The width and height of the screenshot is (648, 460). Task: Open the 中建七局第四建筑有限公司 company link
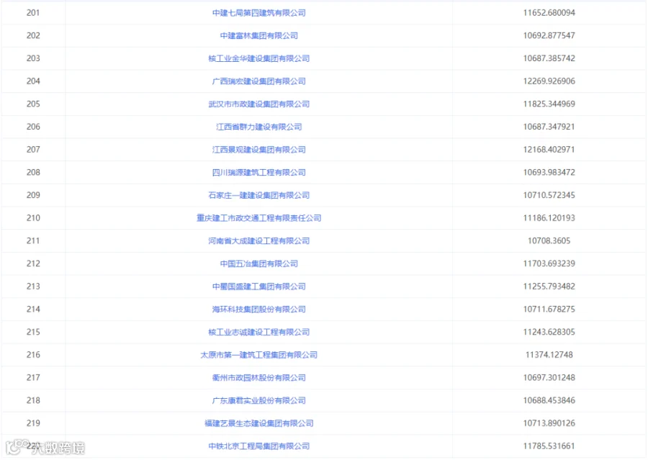[258, 13]
